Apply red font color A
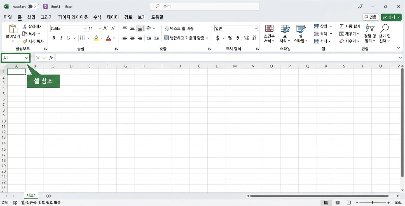Image resolution: width=405 pixels, height=206 pixels. (108, 38)
